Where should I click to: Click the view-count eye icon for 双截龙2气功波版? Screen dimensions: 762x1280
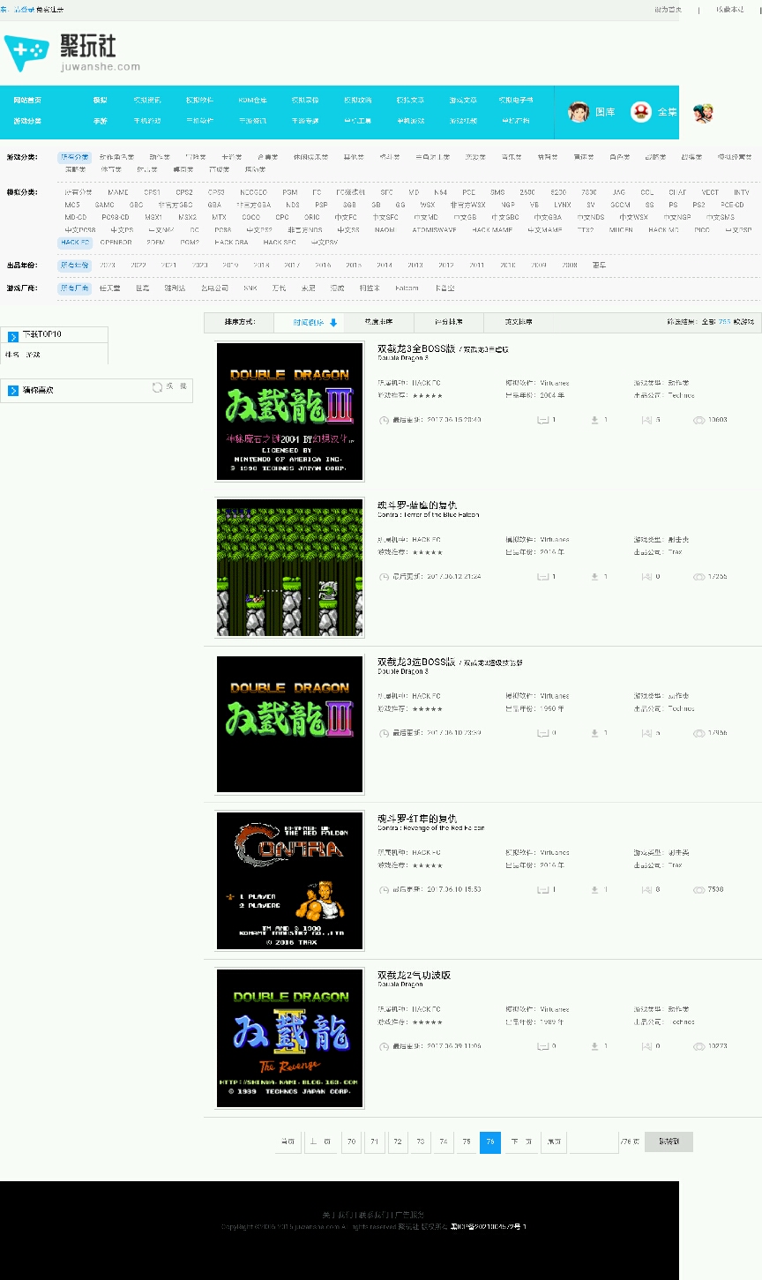click(698, 1046)
